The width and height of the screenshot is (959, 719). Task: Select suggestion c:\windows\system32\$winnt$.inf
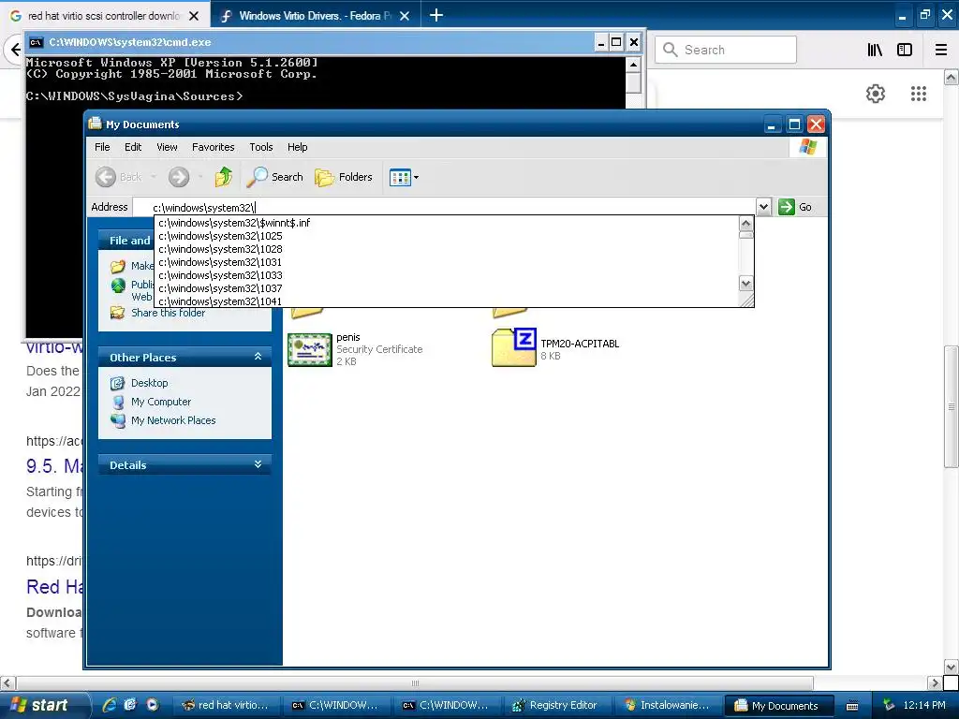tap(447, 223)
